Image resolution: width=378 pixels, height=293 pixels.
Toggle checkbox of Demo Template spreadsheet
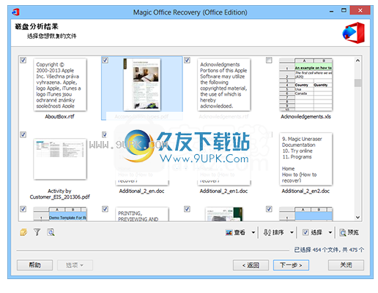point(23,209)
